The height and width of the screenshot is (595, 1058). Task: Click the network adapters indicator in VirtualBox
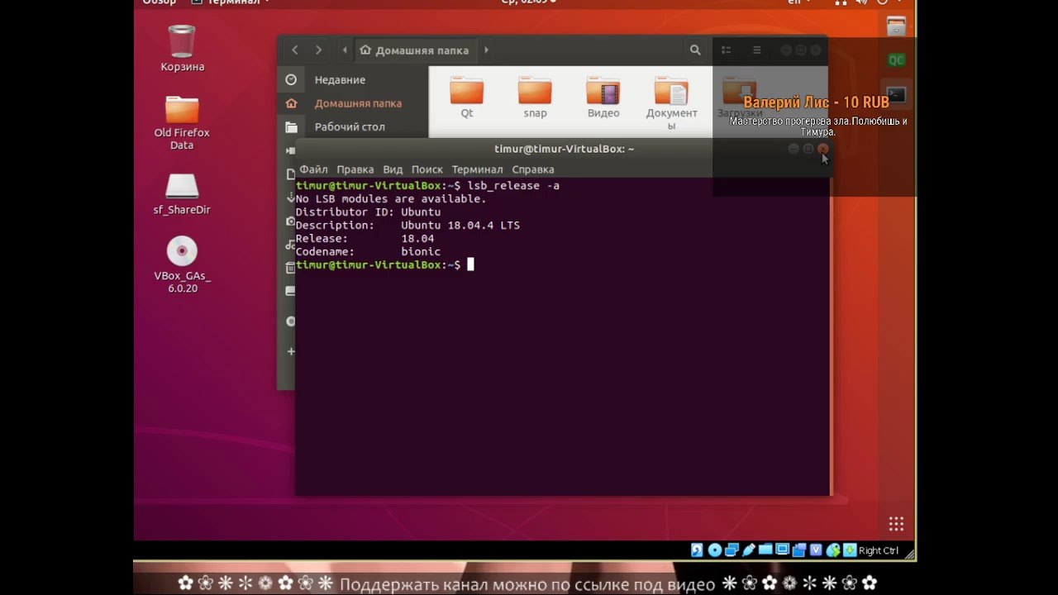732,550
